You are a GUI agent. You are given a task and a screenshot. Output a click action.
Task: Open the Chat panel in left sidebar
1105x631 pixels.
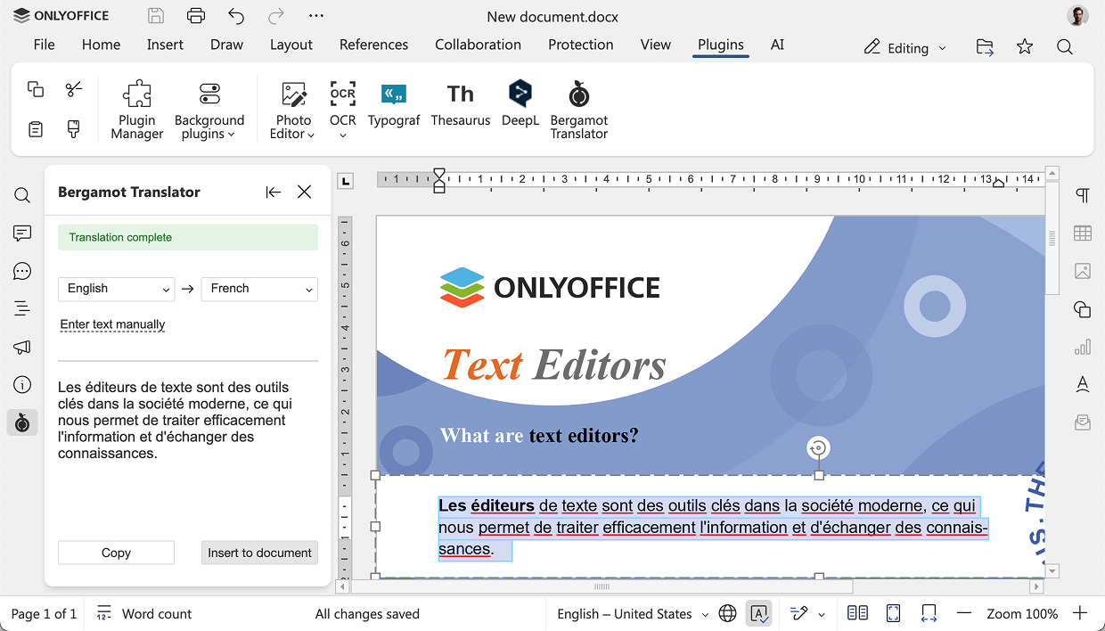(22, 272)
